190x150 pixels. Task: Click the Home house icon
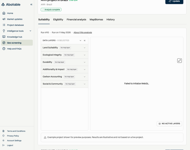point(4,13)
